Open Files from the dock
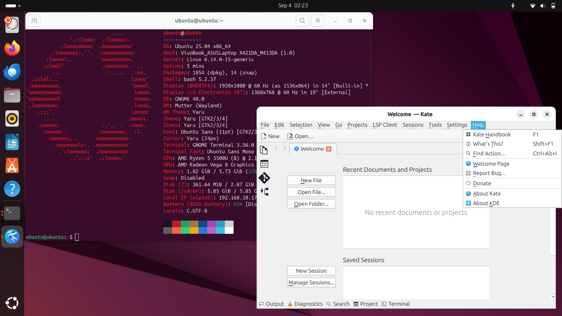 pos(12,95)
